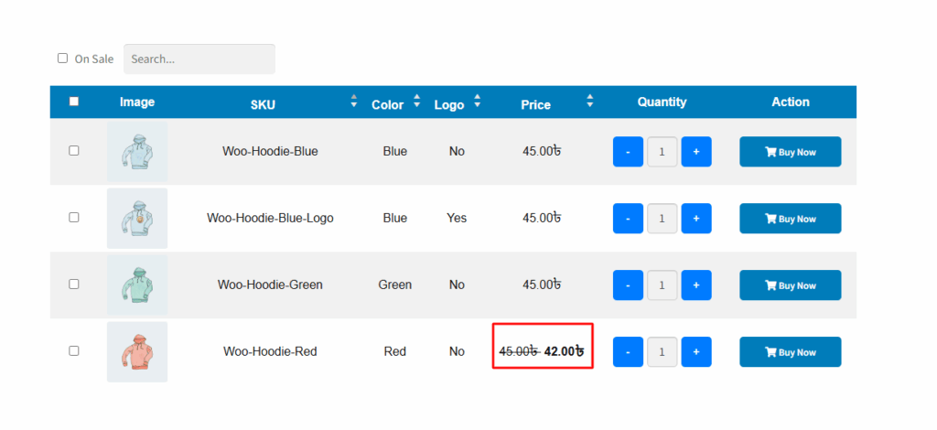Click the Woo-Hoodie-Red SKU text
This screenshot has height=430, width=937.
pos(270,351)
